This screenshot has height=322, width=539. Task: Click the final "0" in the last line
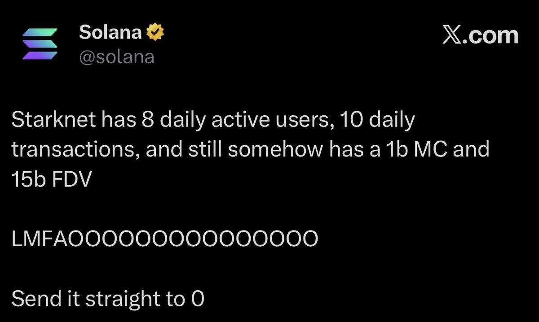point(198,299)
